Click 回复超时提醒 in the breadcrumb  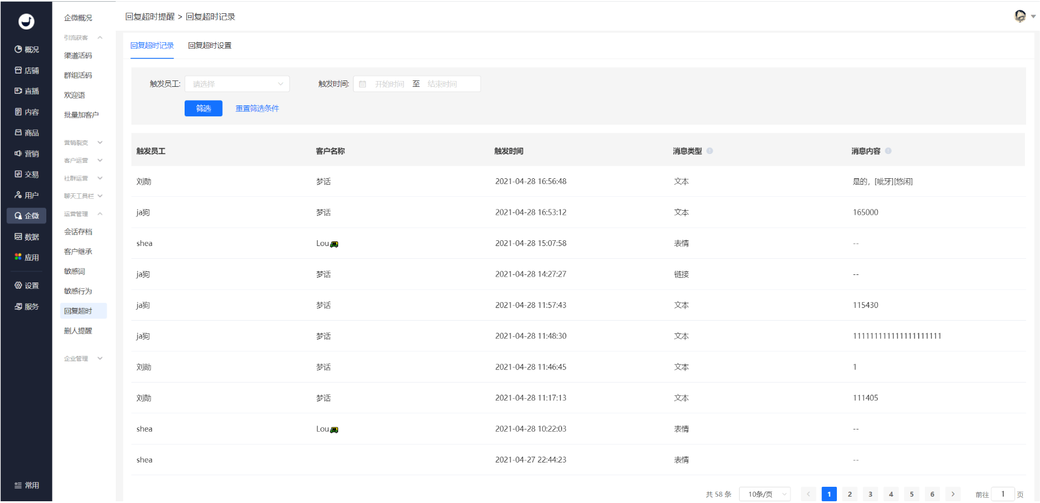(150, 17)
